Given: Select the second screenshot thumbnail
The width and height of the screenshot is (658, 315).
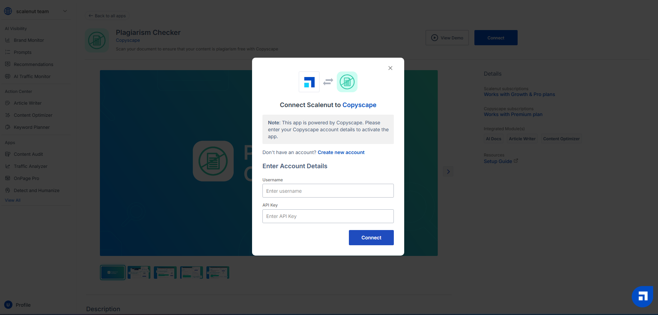Looking at the screenshot, I should (139, 273).
